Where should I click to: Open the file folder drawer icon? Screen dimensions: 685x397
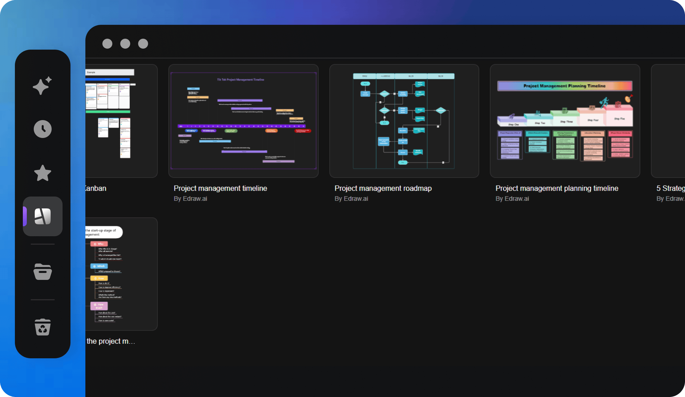coord(43,272)
